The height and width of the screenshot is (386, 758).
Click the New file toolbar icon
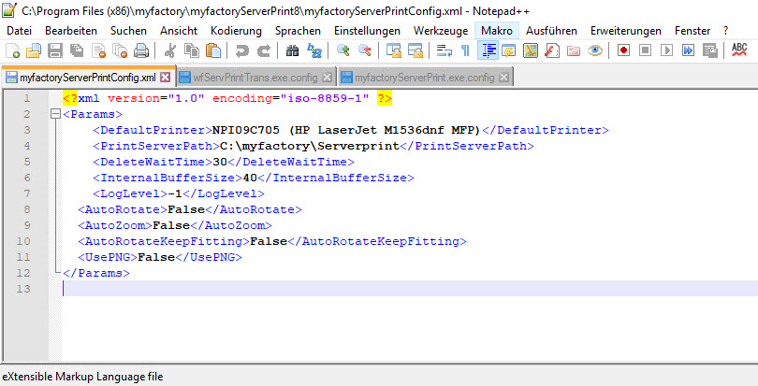[x=12, y=50]
